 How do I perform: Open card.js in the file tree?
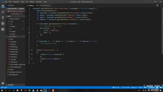tap(13, 31)
